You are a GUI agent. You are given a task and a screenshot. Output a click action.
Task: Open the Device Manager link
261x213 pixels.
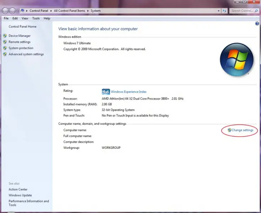point(20,36)
